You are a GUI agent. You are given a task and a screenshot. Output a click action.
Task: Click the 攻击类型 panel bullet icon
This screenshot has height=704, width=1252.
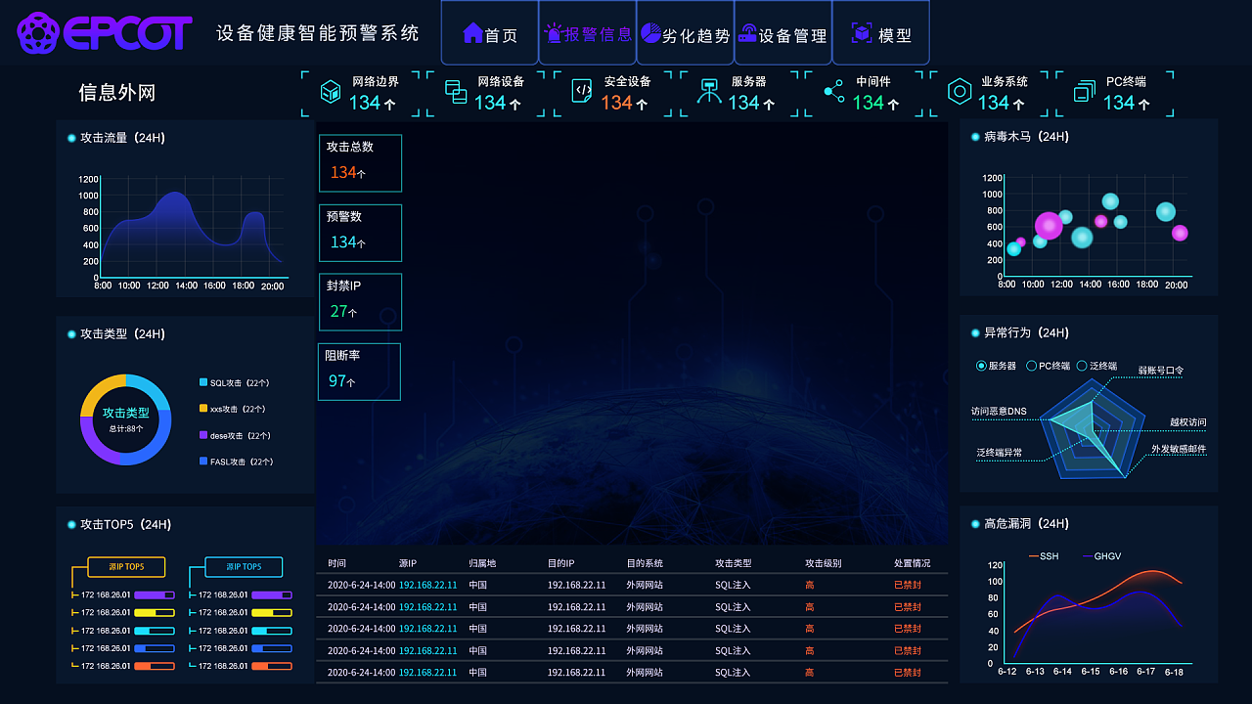pyautogui.click(x=71, y=334)
